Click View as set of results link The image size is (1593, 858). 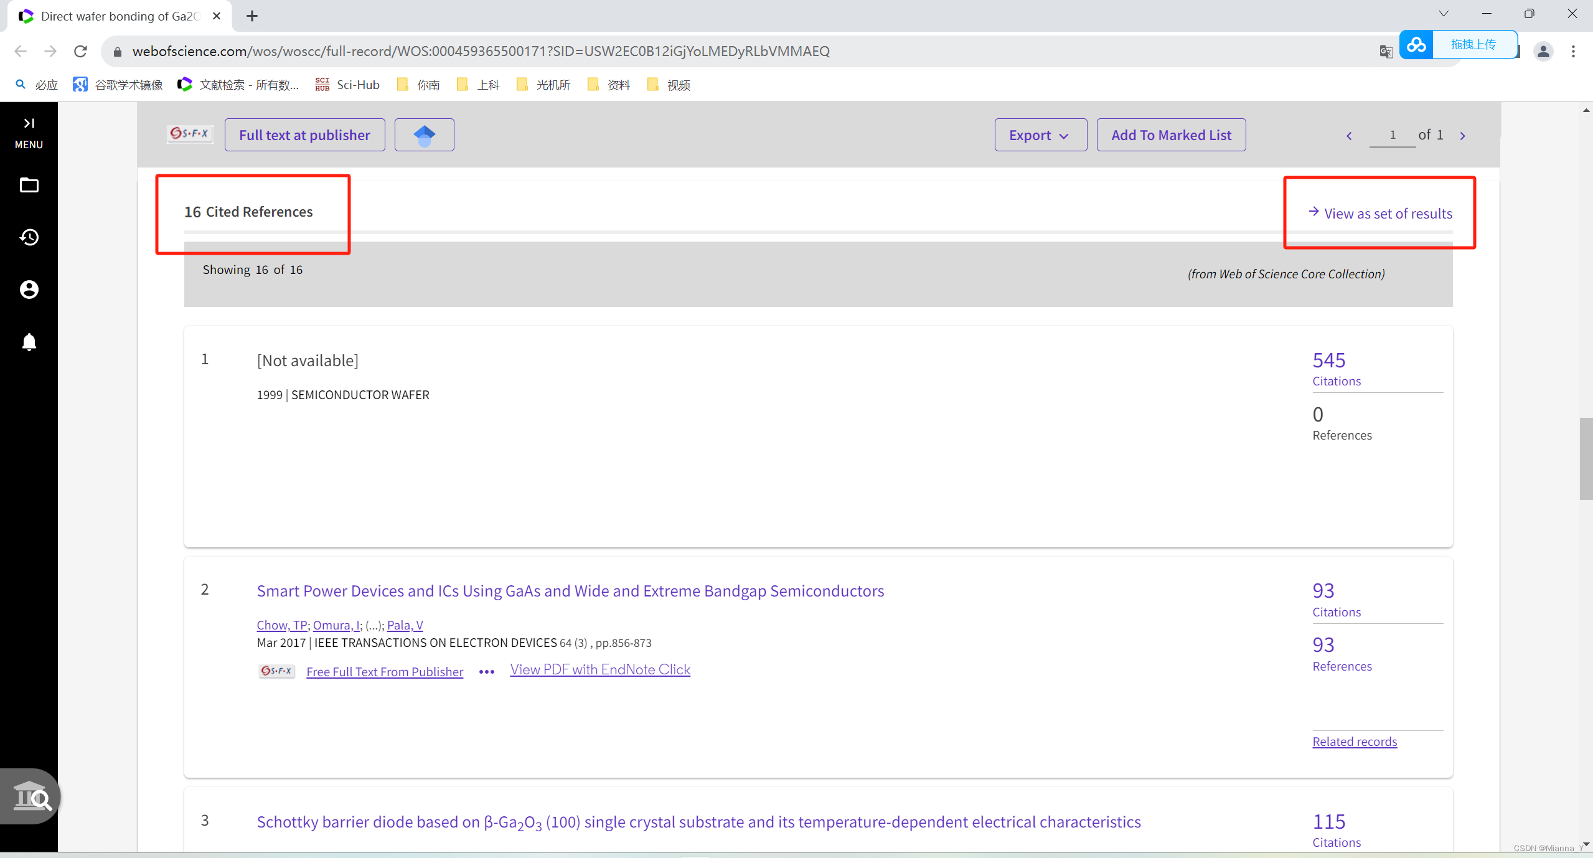(x=1388, y=214)
